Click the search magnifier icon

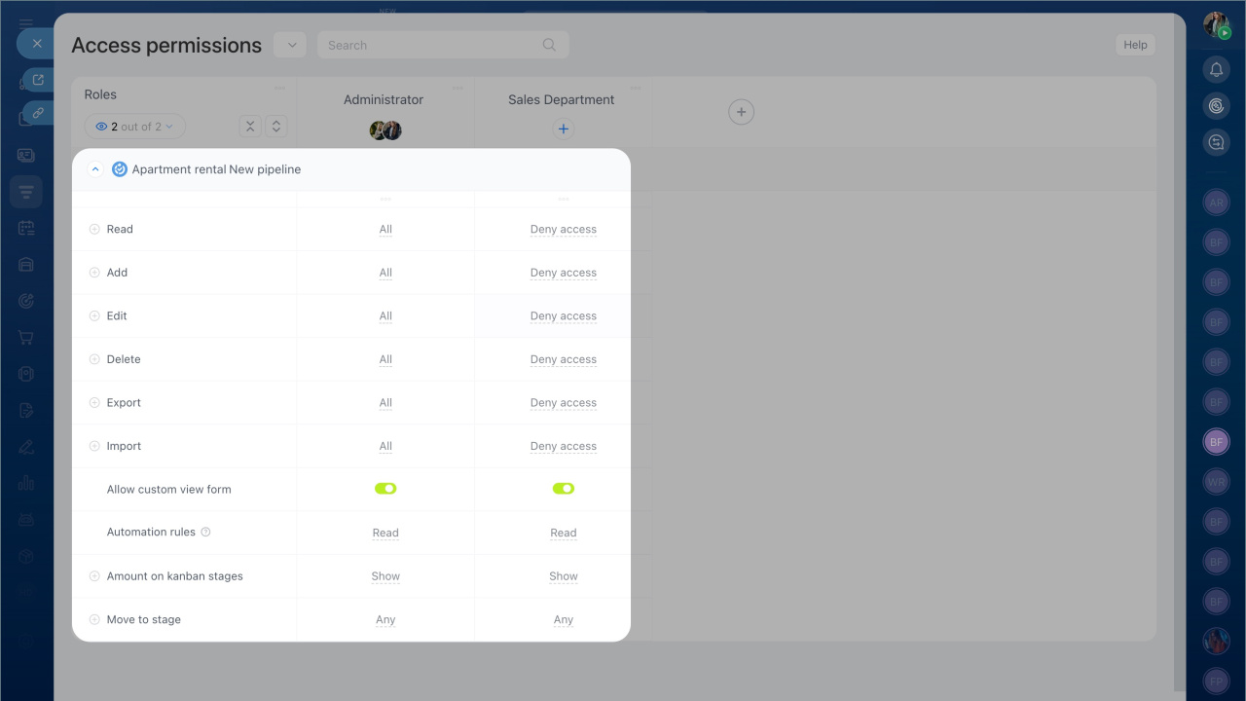(549, 45)
